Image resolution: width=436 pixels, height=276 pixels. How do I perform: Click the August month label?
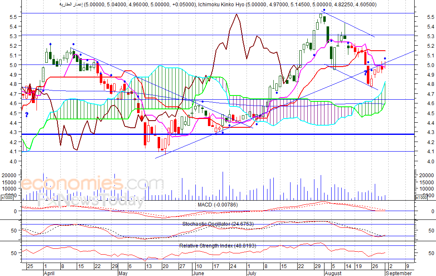point(333,273)
